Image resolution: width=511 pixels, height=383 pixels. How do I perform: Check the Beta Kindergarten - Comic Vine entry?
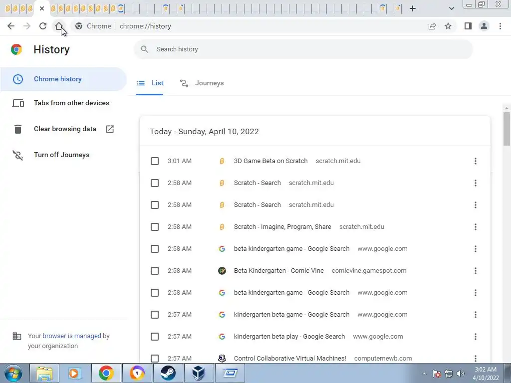click(155, 271)
